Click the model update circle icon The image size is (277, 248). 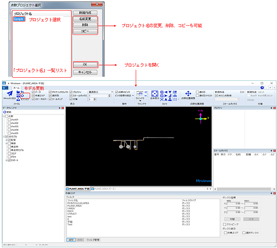click(23, 96)
